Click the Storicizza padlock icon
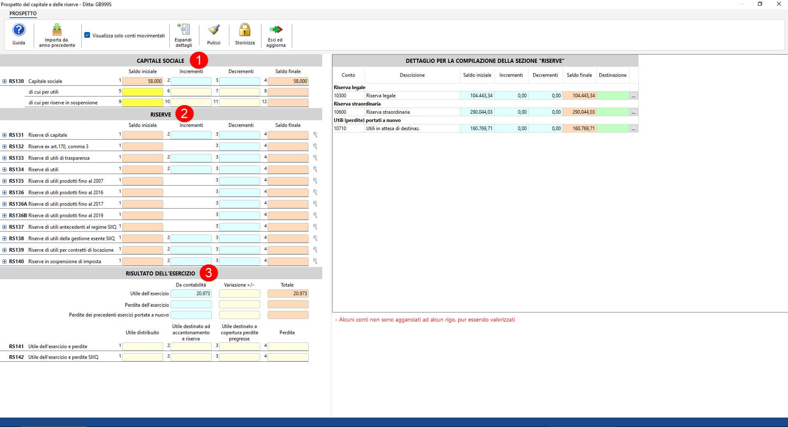 (x=245, y=30)
